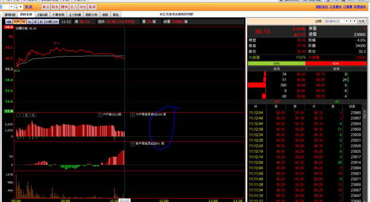The width and height of the screenshot is (371, 202).
Task: Click ask price 36.20 with 24 volume
Action: coord(320,80)
